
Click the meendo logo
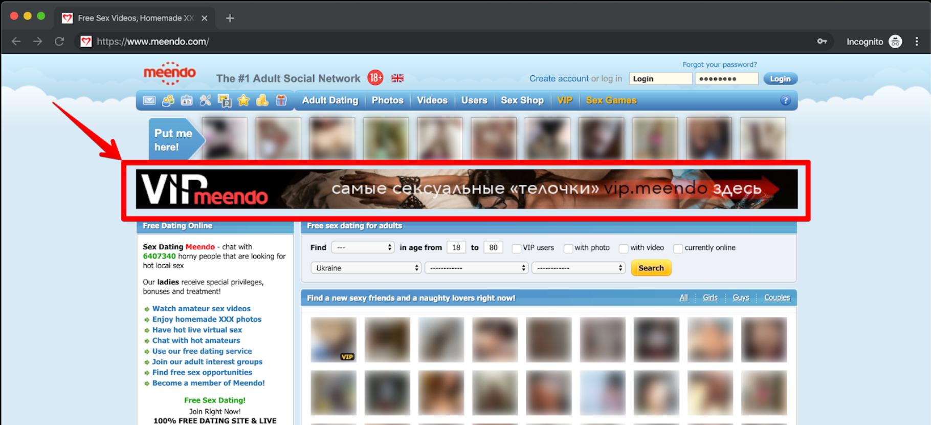point(170,73)
